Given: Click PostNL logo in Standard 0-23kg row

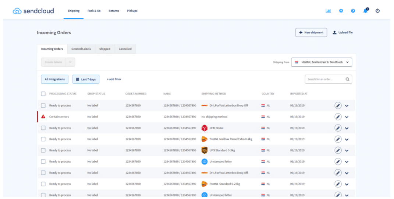Looking at the screenshot, I should click(x=205, y=184).
